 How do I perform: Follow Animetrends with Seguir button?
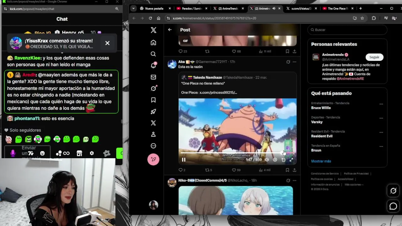(x=374, y=57)
